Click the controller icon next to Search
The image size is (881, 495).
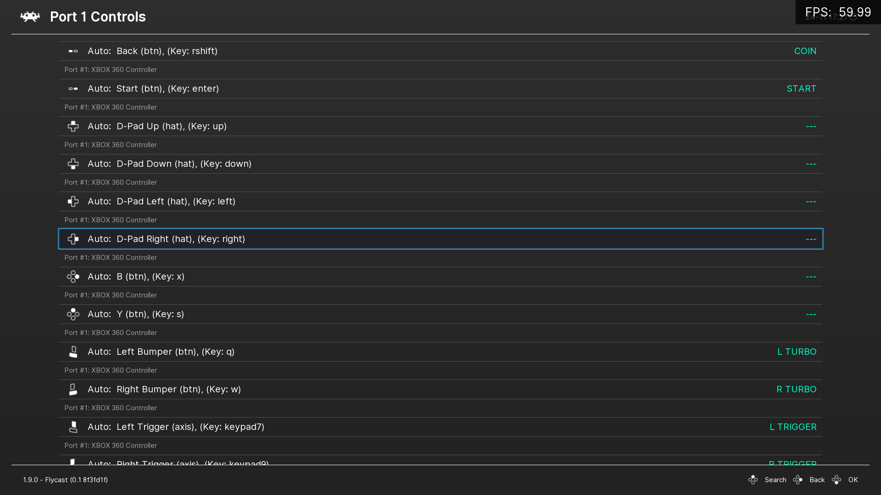753,479
